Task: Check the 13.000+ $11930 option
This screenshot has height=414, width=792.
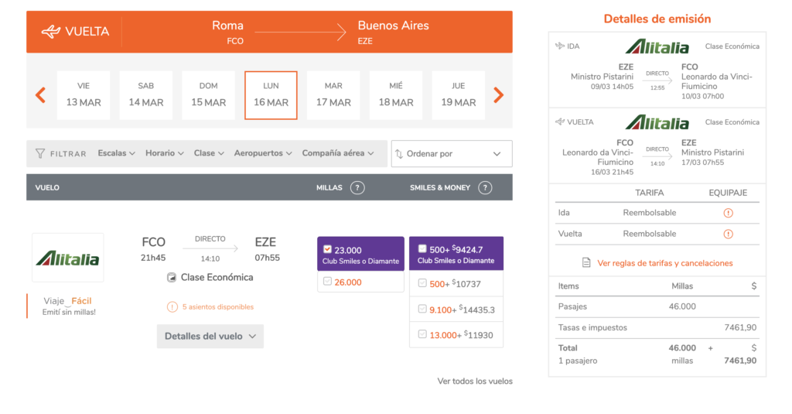Action: point(422,334)
